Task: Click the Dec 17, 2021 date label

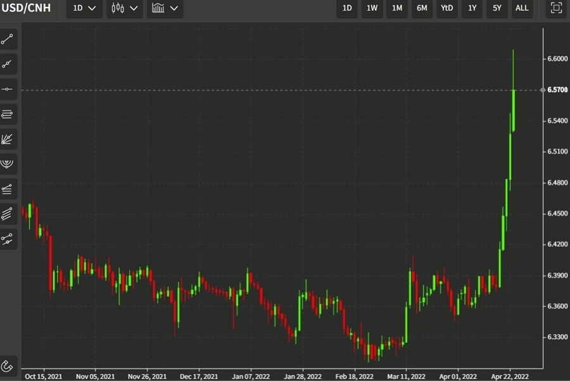Action: point(199,377)
